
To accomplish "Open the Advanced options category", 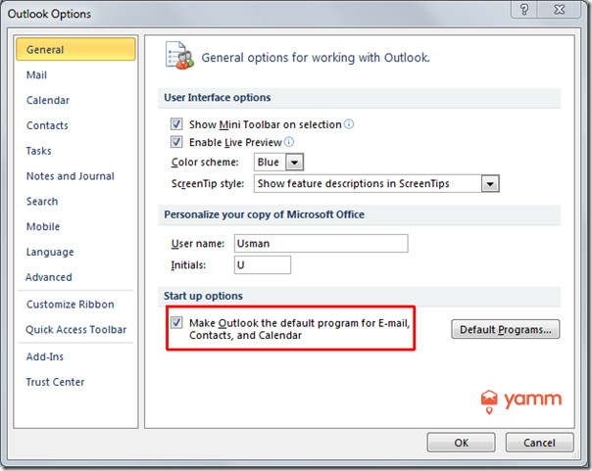I will click(x=49, y=277).
